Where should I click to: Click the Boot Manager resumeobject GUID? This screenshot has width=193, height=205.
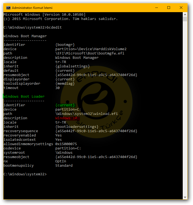coord(96,75)
